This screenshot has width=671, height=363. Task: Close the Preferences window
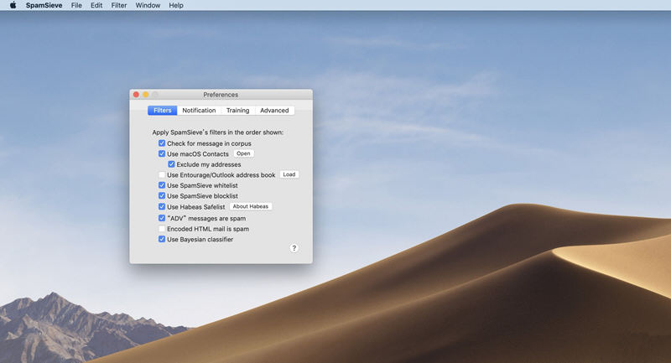point(136,95)
